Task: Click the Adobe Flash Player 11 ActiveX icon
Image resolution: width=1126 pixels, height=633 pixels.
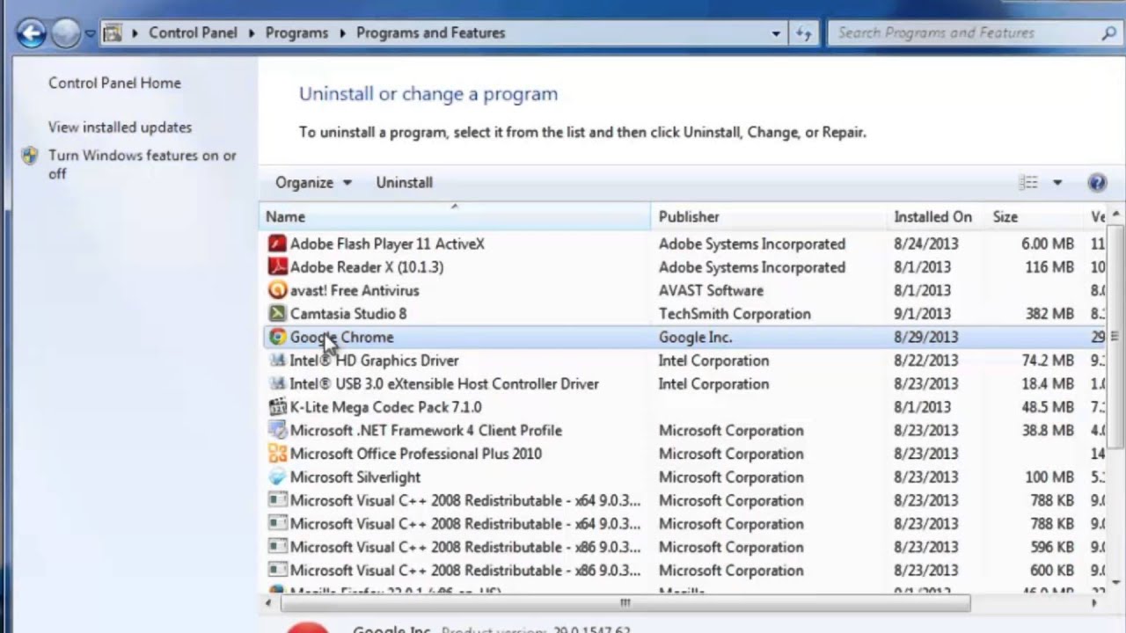Action: (277, 244)
